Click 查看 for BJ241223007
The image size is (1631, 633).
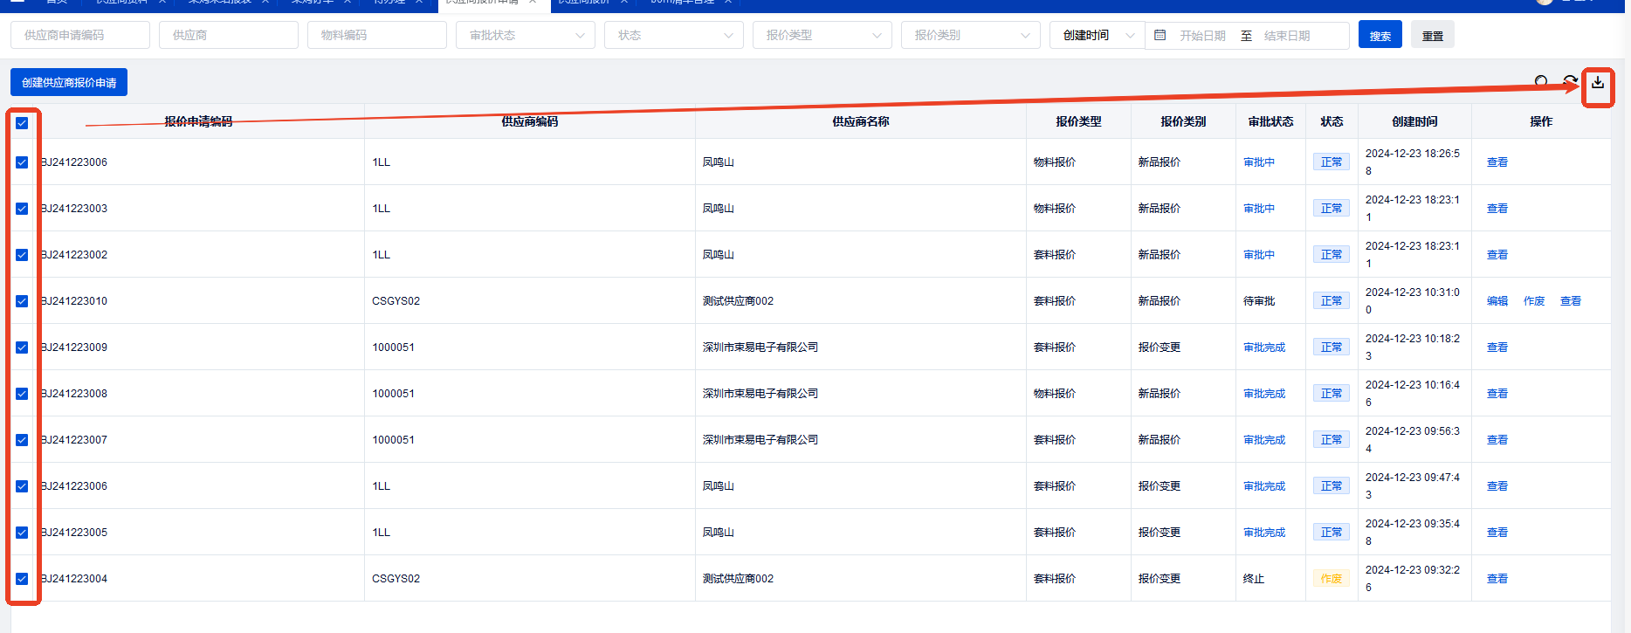coord(1497,440)
